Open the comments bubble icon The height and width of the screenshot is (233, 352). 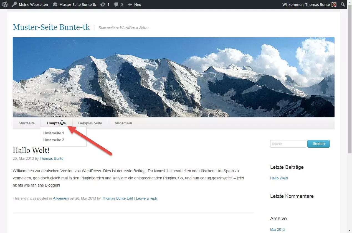pos(116,4)
